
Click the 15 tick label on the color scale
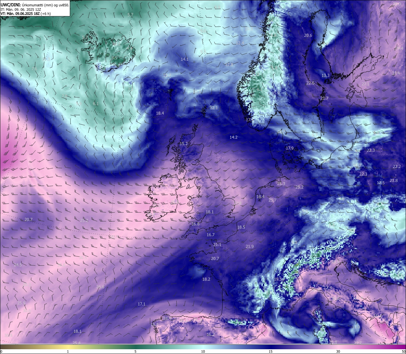pos(271,351)
